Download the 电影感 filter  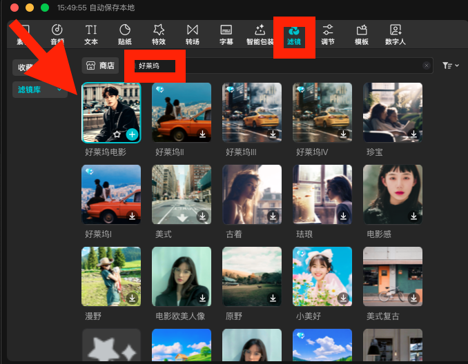tap(414, 216)
